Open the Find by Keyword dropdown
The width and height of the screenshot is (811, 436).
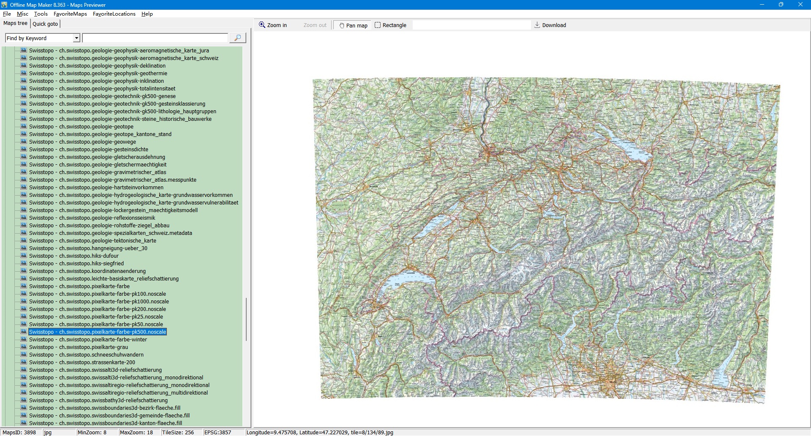76,38
